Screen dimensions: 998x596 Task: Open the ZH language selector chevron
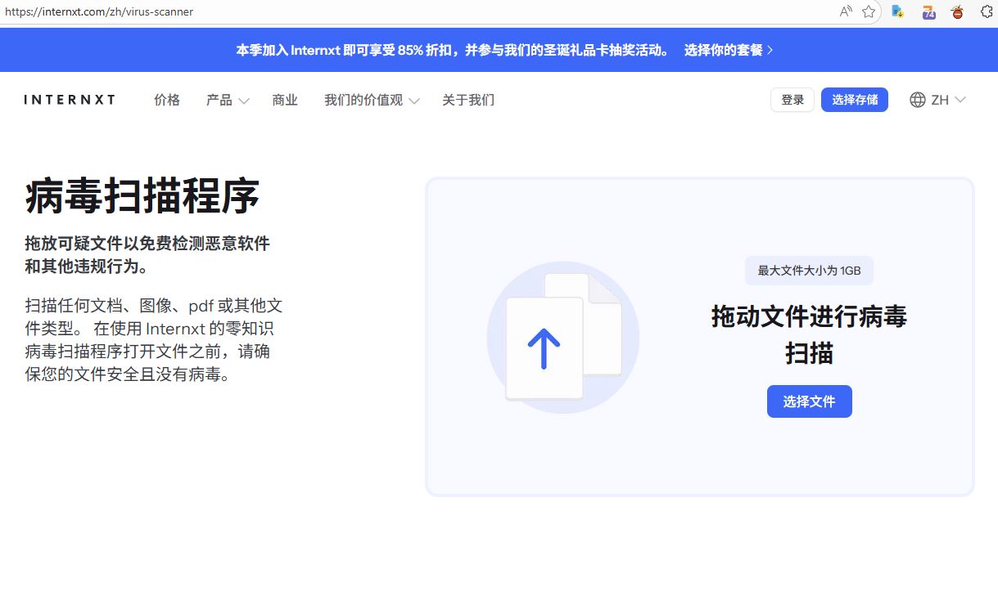pyautogui.click(x=960, y=100)
